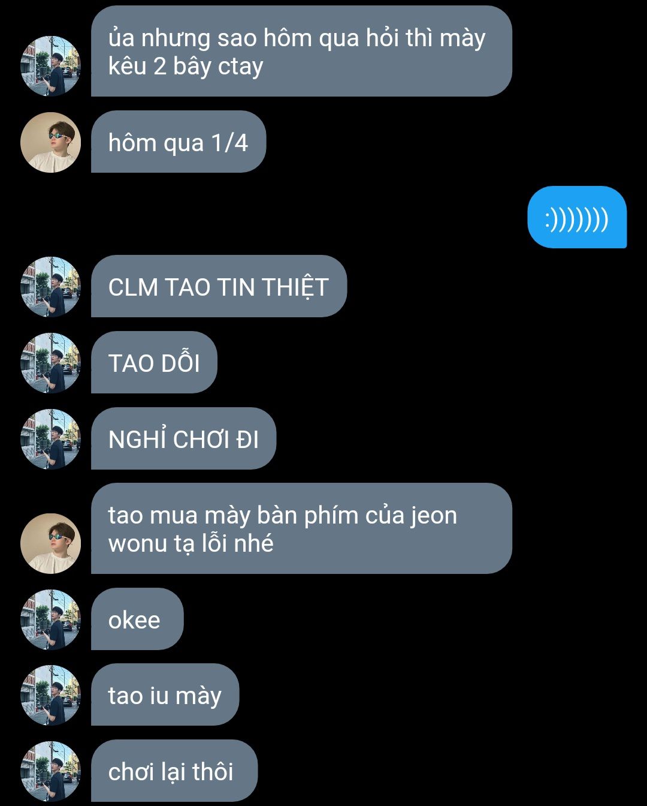Select the "kêu 2 bây ctay" message bubble
The image size is (647, 806).
pos(301,51)
